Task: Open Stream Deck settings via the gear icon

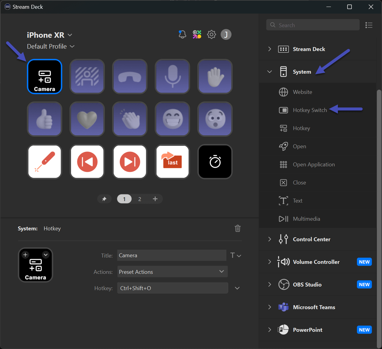Action: (x=211, y=34)
